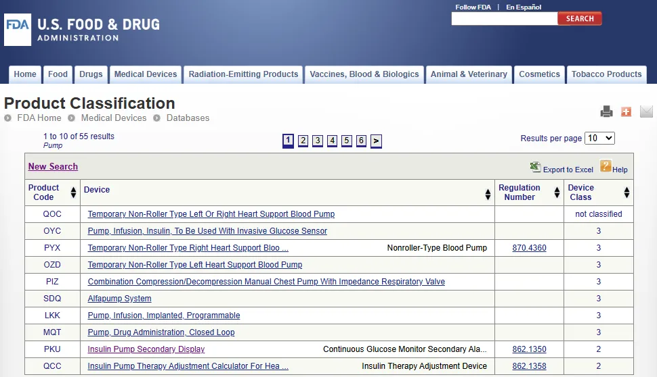The image size is (657, 377).
Task: Sort by Regulation Number column arrows
Action: point(557,193)
